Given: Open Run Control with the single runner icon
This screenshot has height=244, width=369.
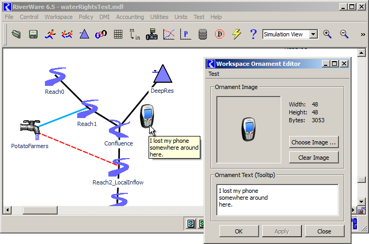Looking at the screenshot, I should click(50, 34).
